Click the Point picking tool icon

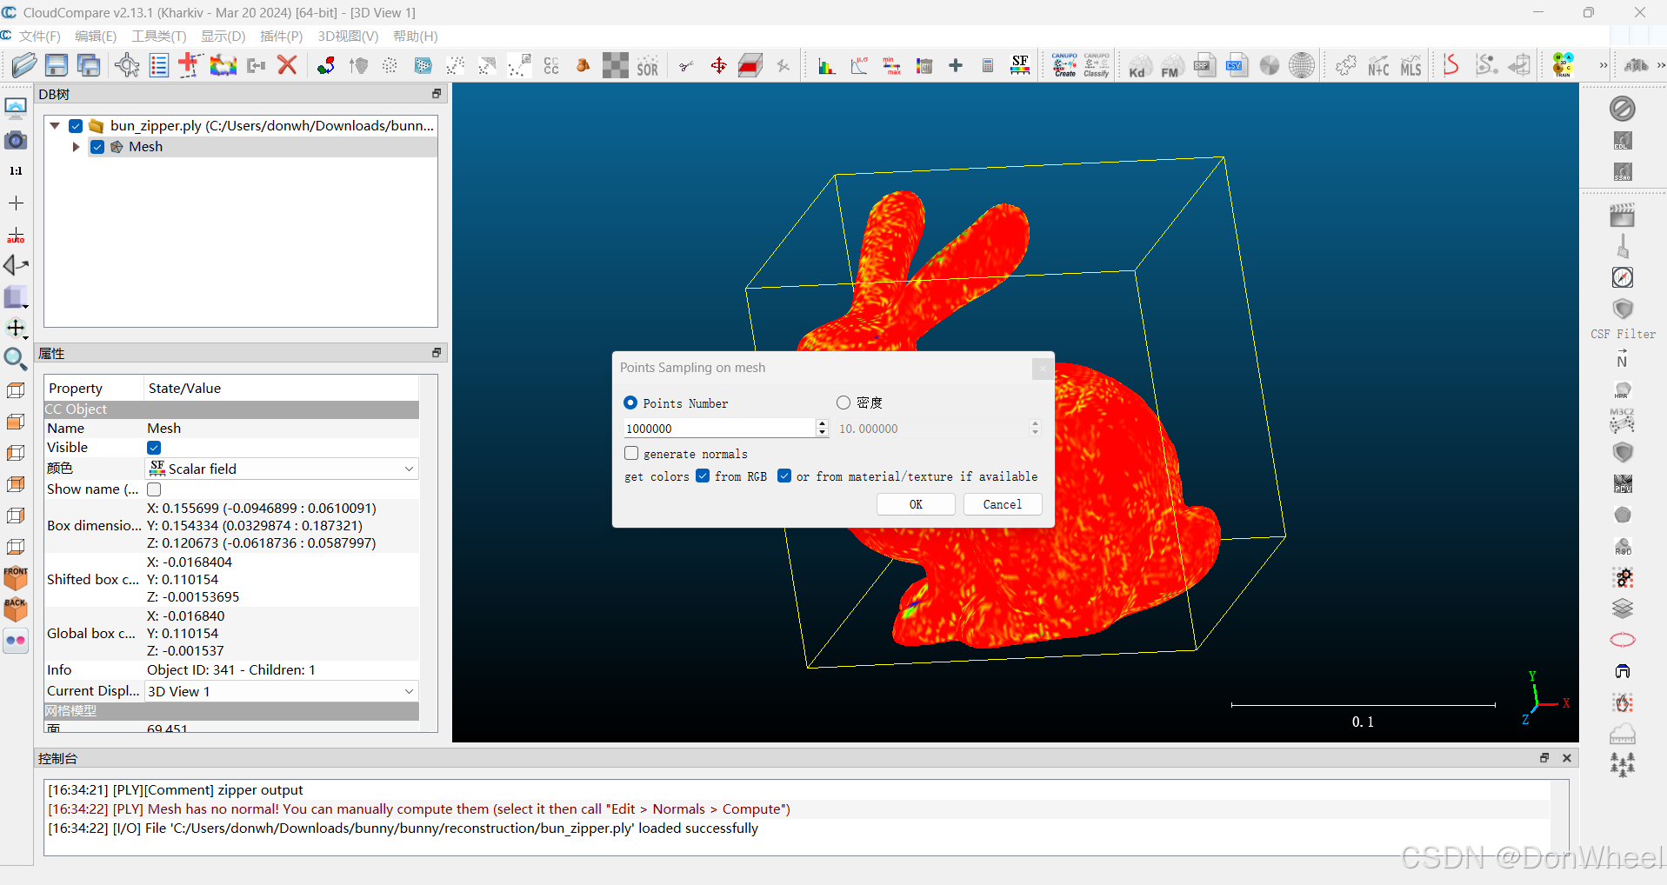127,65
